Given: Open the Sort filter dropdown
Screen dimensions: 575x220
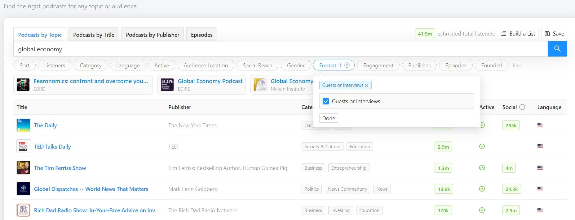Looking at the screenshot, I should coord(24,66).
